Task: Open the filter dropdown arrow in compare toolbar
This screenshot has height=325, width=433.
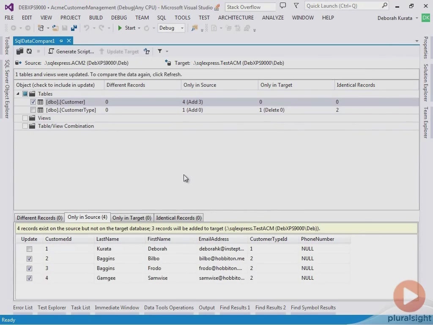Action: (x=167, y=51)
